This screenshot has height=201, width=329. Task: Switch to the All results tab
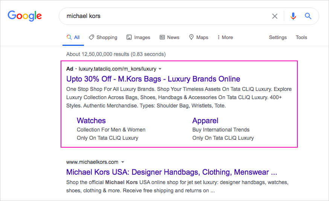tap(73, 37)
